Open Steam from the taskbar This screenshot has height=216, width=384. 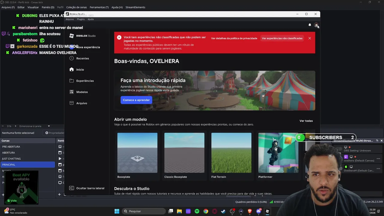click(x=223, y=211)
